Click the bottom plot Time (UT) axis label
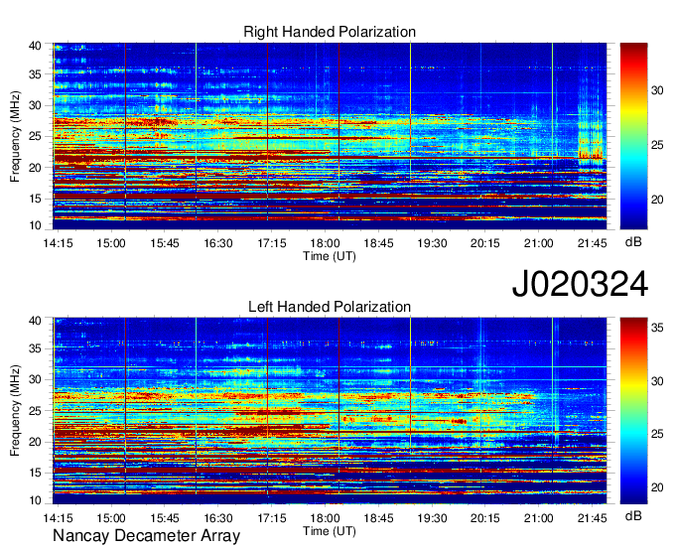Image resolution: width=675 pixels, height=548 pixels. coord(330,531)
